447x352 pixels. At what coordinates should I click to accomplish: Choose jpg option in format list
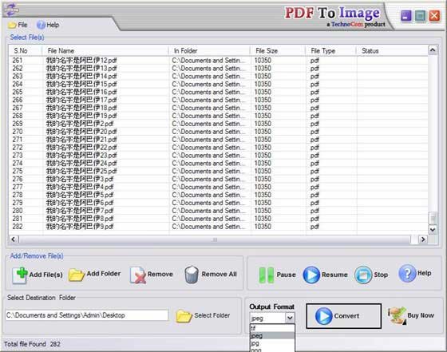(x=272, y=343)
